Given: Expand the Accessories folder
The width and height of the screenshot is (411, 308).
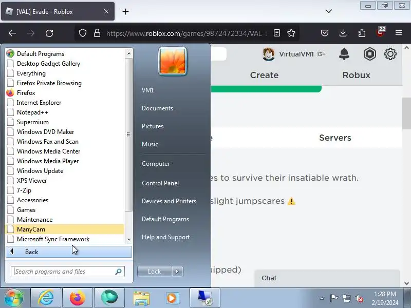Looking at the screenshot, I should (x=65, y=200).
